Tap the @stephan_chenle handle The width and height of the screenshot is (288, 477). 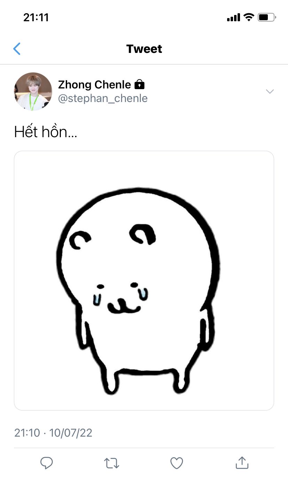pos(103,99)
